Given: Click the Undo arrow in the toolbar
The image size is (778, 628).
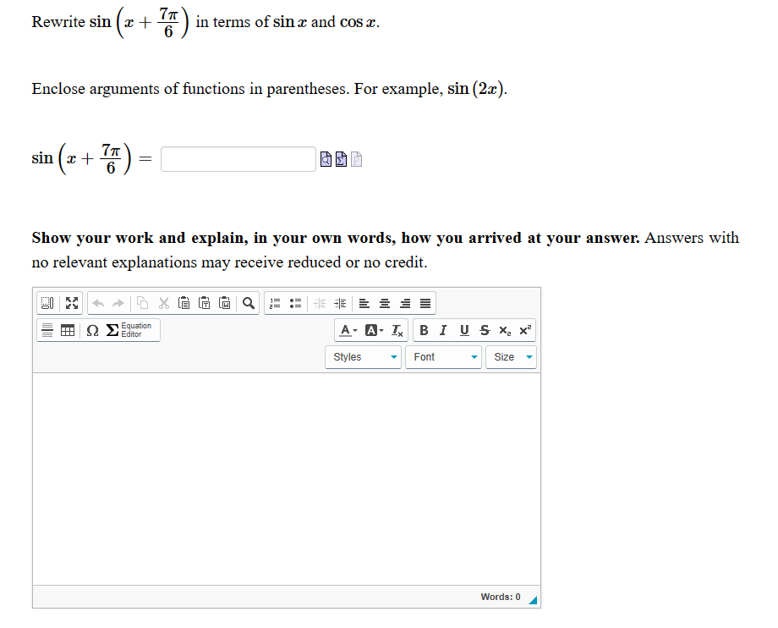Looking at the screenshot, I should pos(97,303).
